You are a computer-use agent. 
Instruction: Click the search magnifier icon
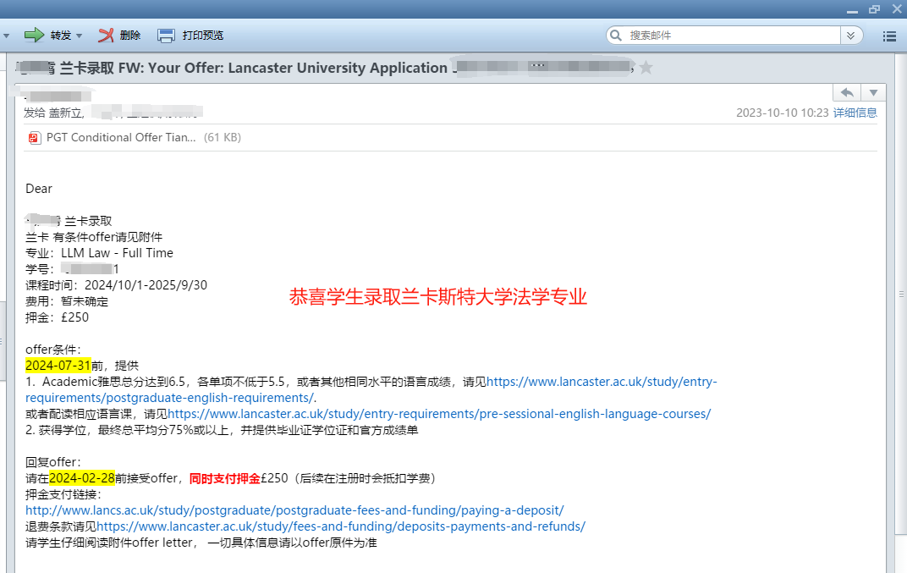point(616,36)
